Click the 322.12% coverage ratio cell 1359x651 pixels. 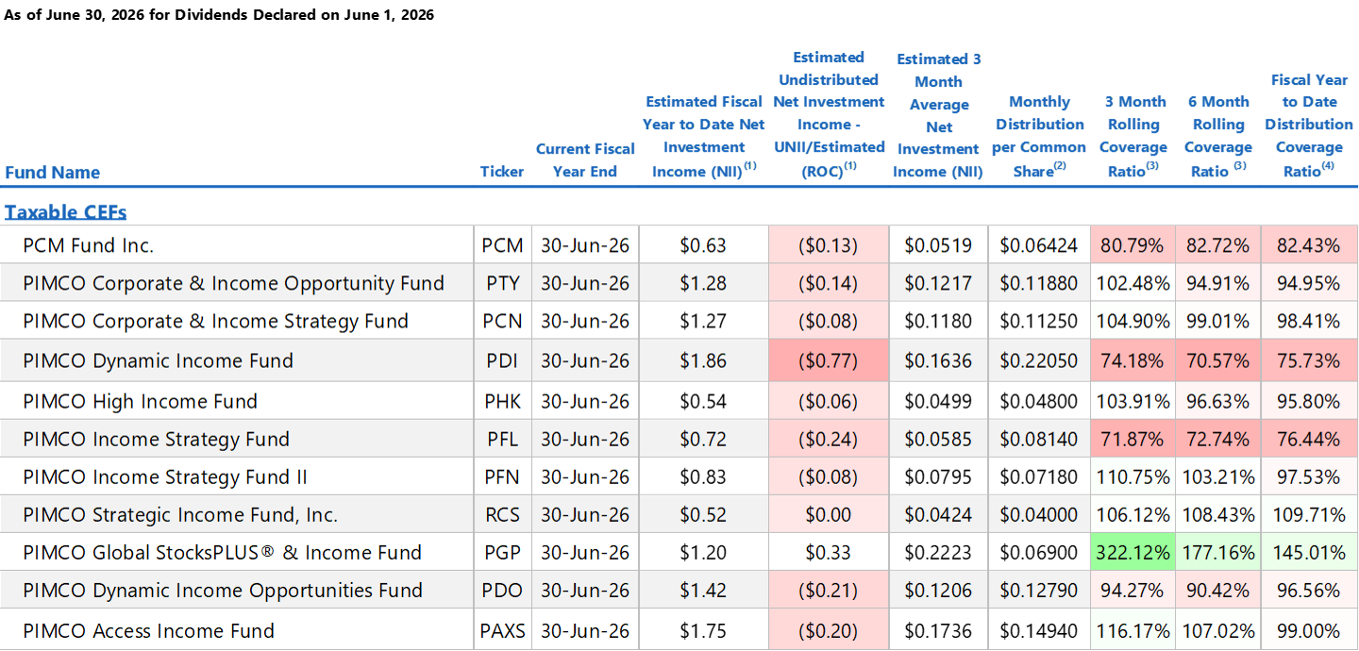(x=1133, y=552)
